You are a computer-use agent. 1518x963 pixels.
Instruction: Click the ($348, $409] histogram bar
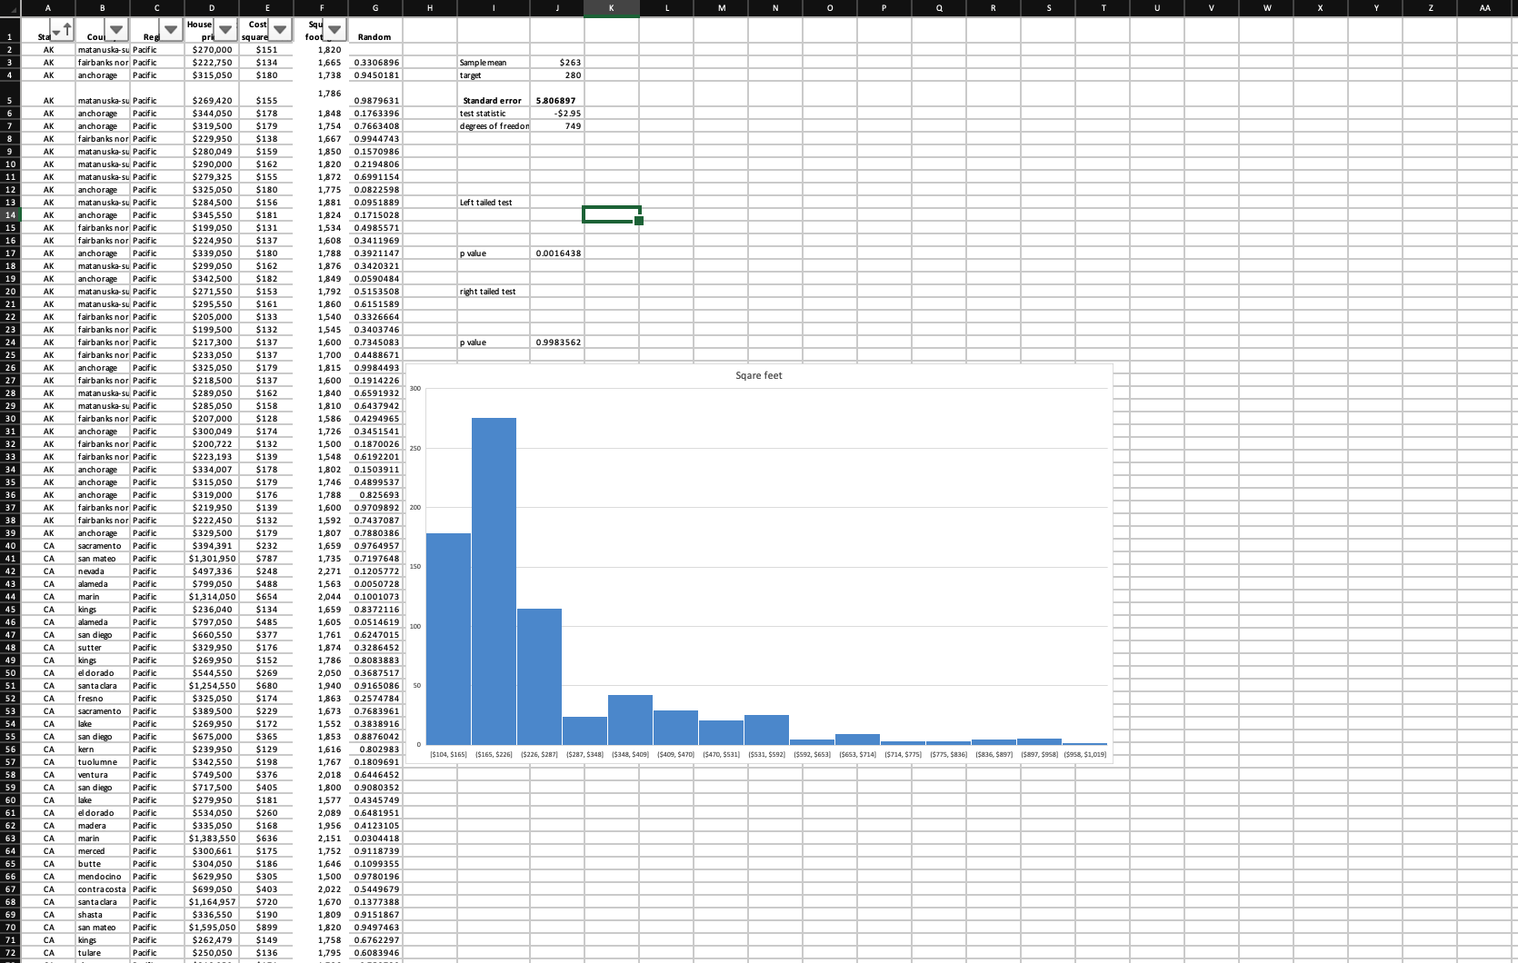[630, 720]
